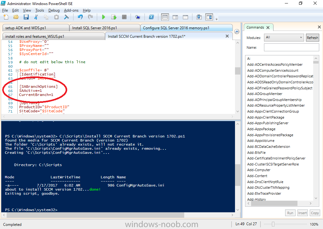This screenshot has height=229, width=323.
Task: Open the Modules dropdown showing All
Action: click(284, 37)
